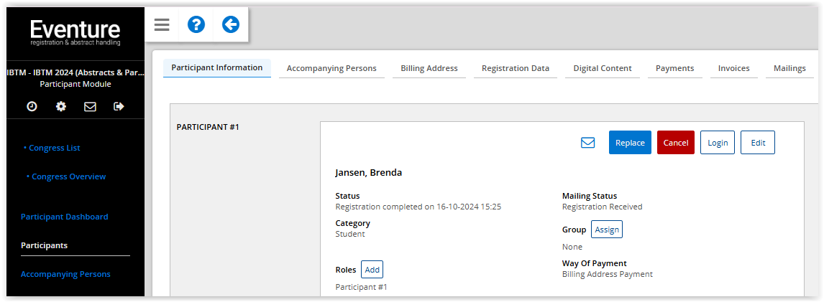Viewport: 824px width, 302px height.
Task: Click the logout icon in sidebar
Action: (x=119, y=106)
